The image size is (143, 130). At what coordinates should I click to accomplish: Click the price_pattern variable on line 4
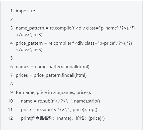(x=29, y=44)
